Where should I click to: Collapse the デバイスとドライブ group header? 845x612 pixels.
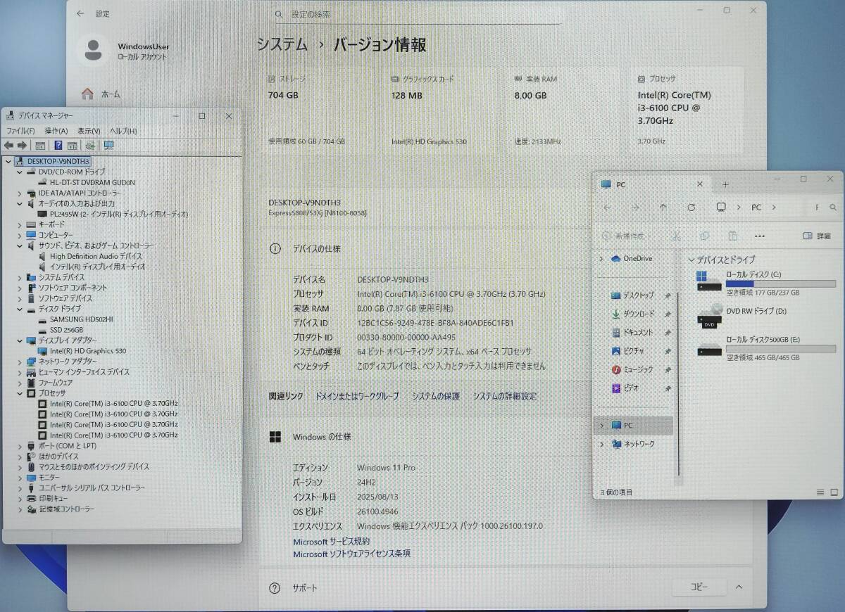[691, 260]
